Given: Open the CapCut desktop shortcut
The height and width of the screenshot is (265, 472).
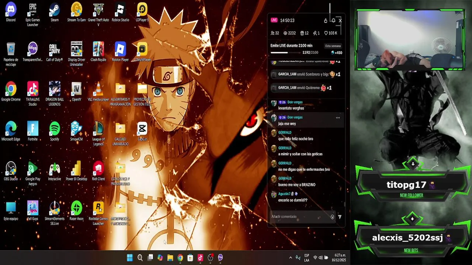Looking at the screenshot, I should point(142,131).
